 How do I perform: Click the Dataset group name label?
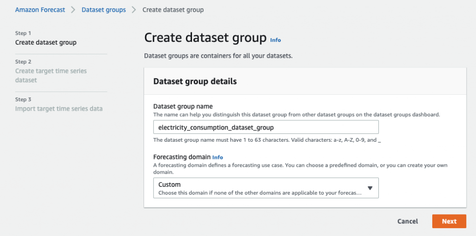183,106
